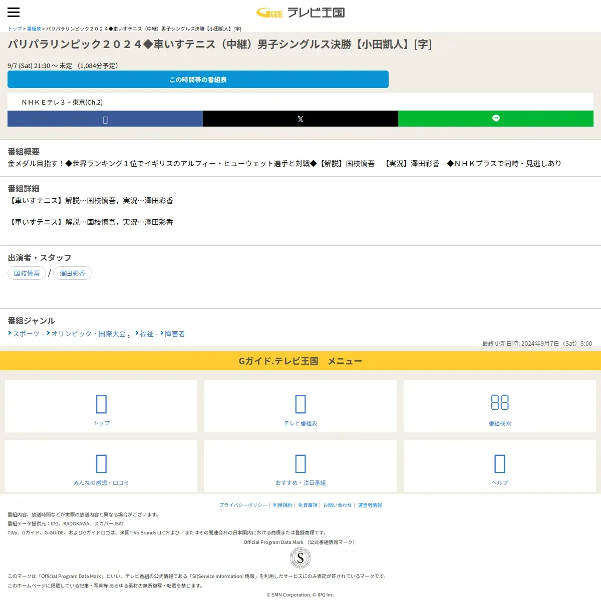Open 利用規約 footer link
The image size is (601, 616).
click(x=282, y=505)
